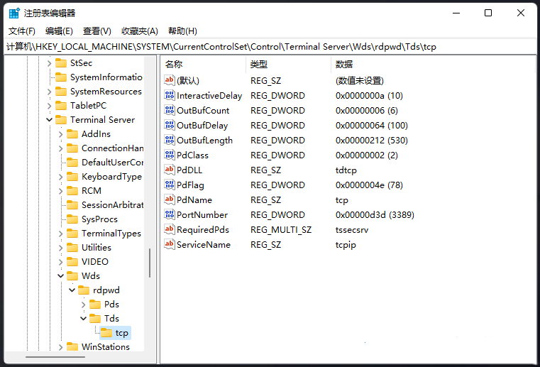Collapse the Terminal Server tree node
This screenshot has width=540, height=367.
tap(49, 119)
